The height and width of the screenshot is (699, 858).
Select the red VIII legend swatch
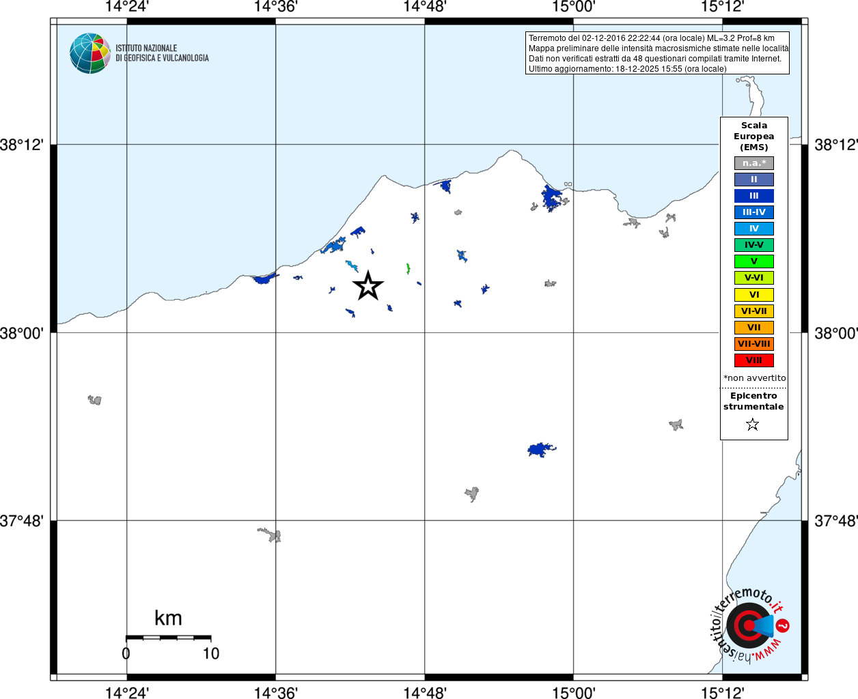coord(754,360)
